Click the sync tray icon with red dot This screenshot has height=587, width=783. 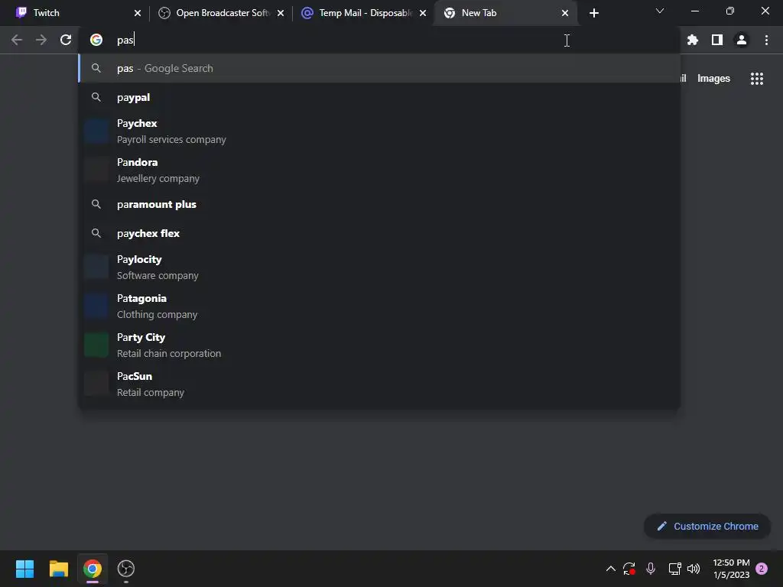tap(629, 569)
